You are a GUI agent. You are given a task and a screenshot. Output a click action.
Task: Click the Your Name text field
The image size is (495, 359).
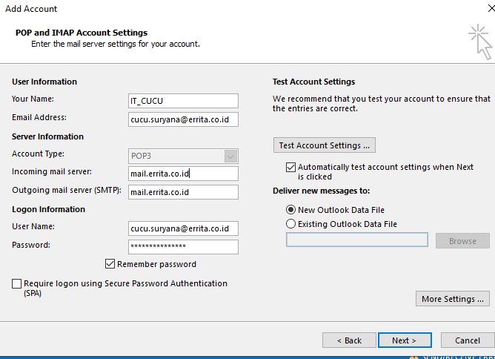182,101
